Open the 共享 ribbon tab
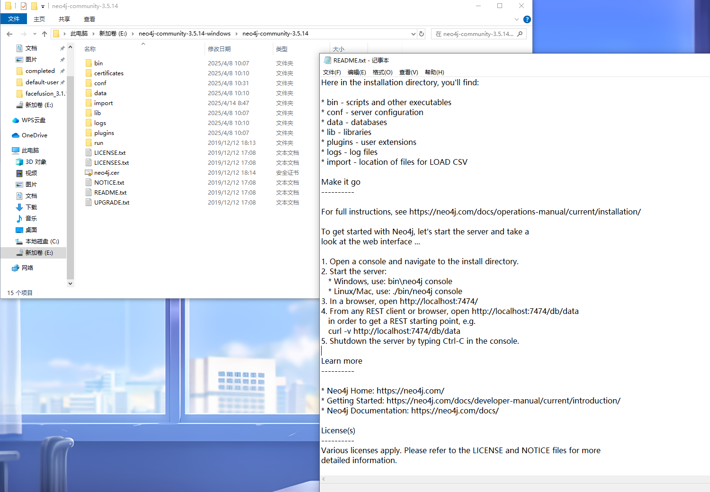Image resolution: width=710 pixels, height=492 pixels. click(x=64, y=19)
